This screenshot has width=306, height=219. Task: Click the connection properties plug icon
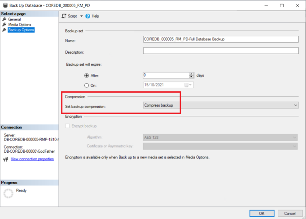click(x=6, y=159)
